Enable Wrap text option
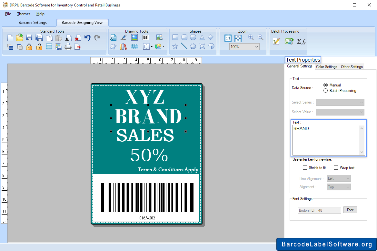 tap(336, 168)
